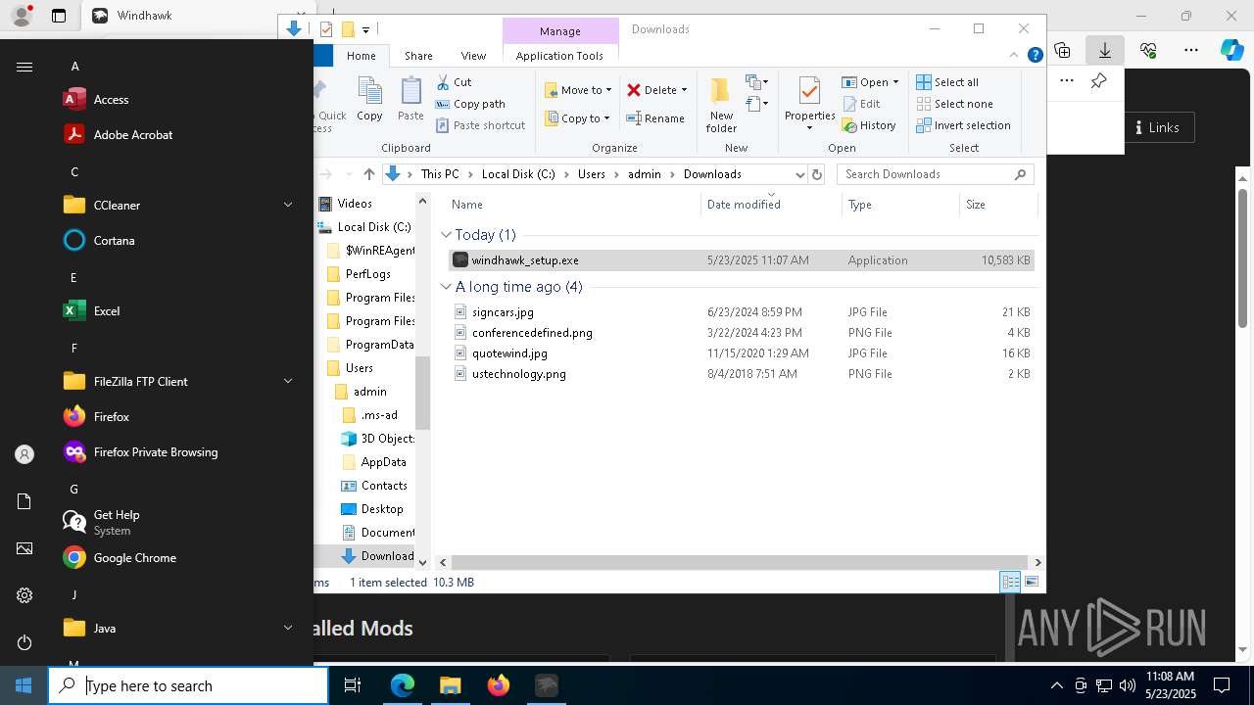Sort by Date modified column header

click(x=771, y=205)
